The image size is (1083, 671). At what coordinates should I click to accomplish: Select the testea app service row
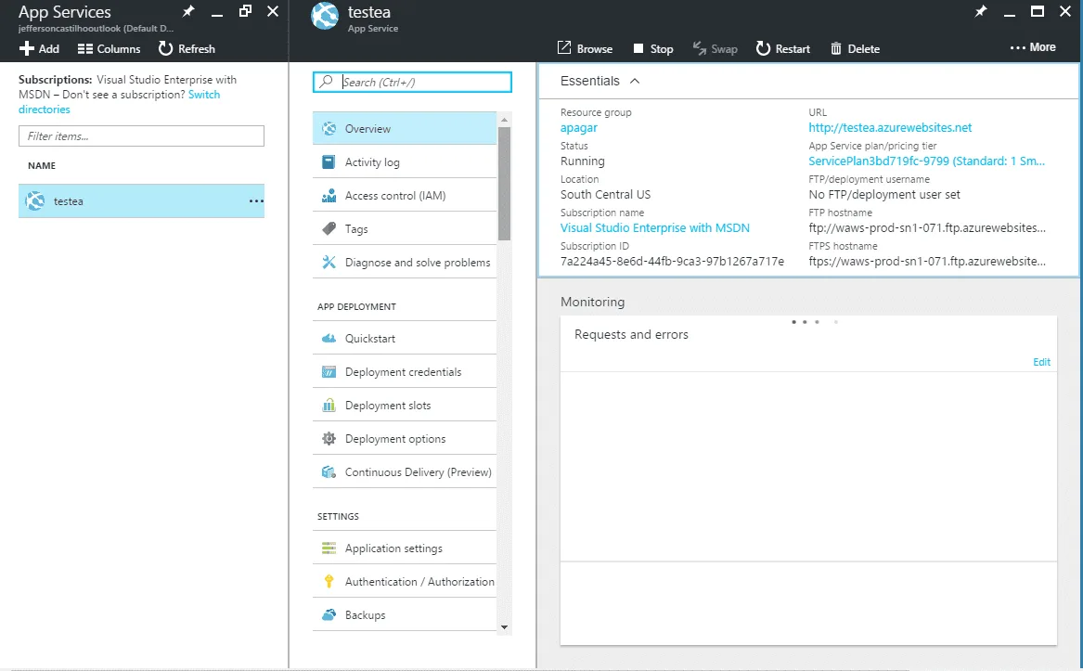[x=141, y=201]
